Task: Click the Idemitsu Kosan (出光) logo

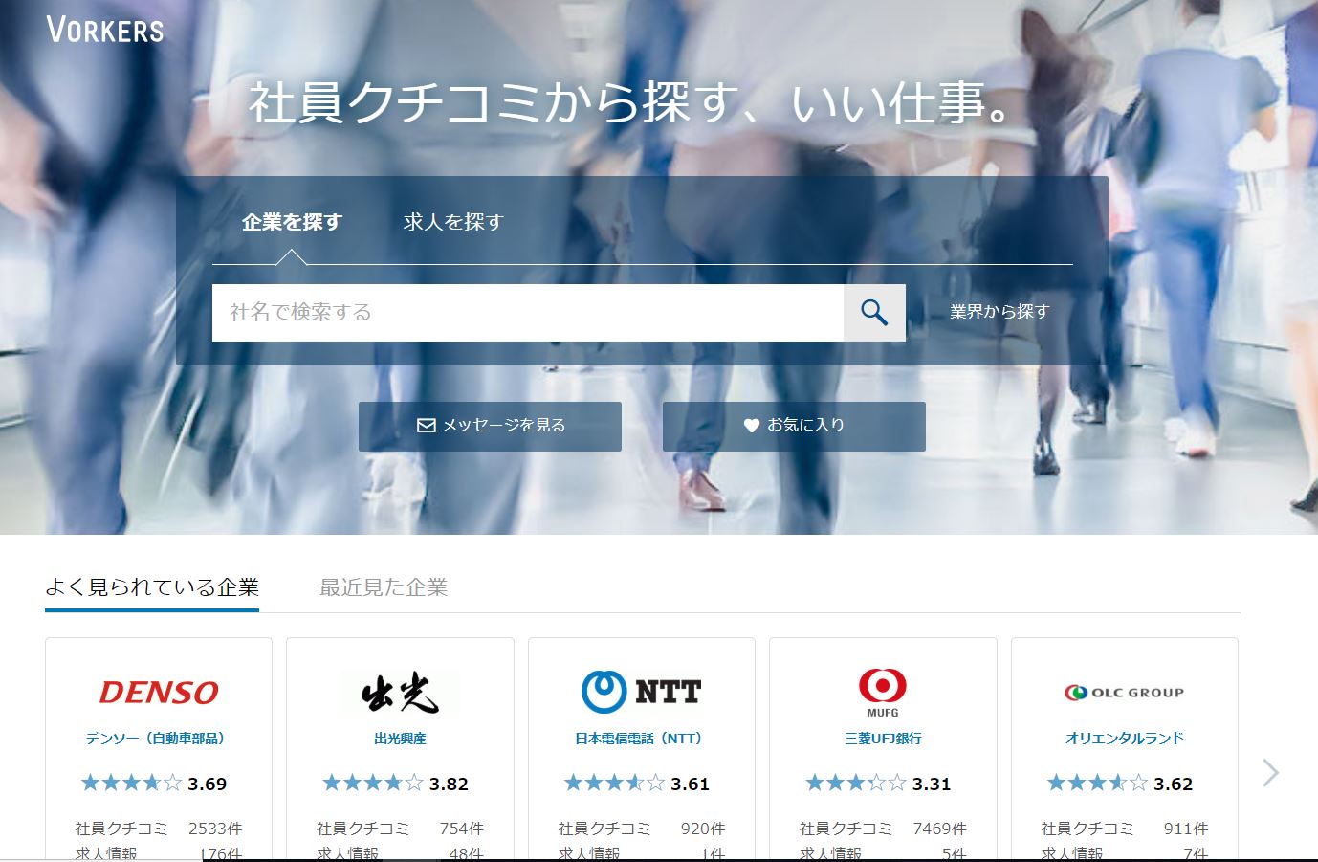Action: [x=400, y=693]
